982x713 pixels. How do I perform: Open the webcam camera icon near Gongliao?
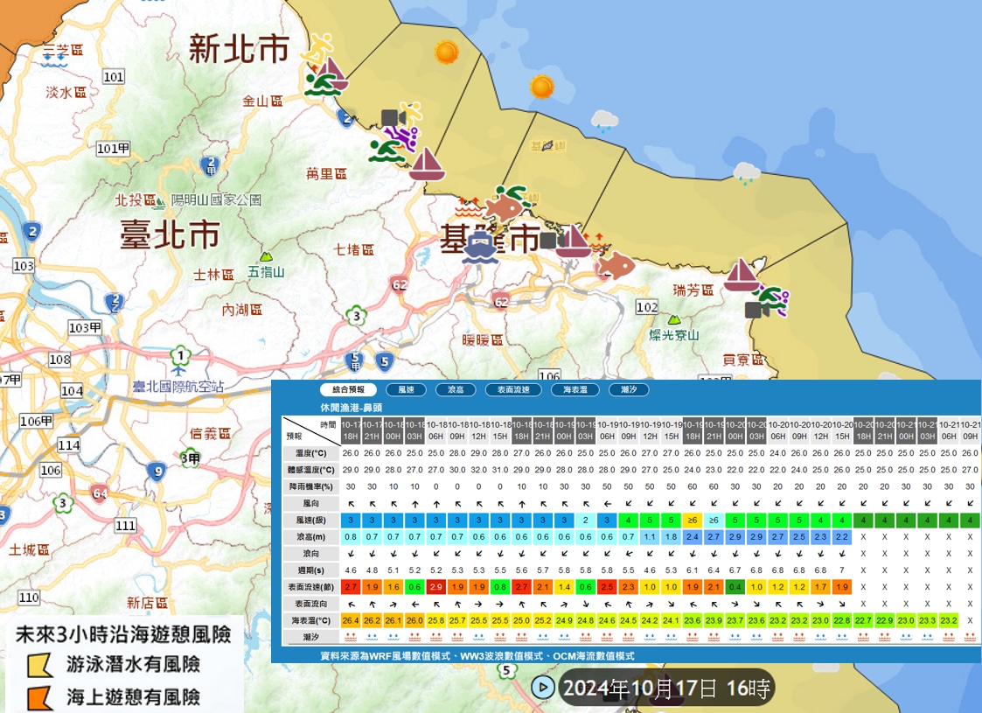753,310
